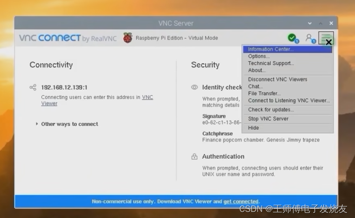Viewport: 355px width, 218px height.
Task: Select Connect to Listening VNC Viewer...
Action: [x=287, y=100]
